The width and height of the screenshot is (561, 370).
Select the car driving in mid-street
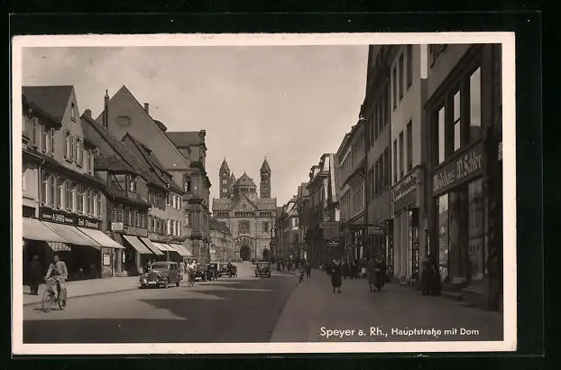[262, 269]
